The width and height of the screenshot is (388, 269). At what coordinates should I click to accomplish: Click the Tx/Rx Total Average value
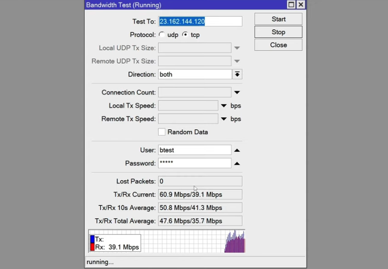200,221
